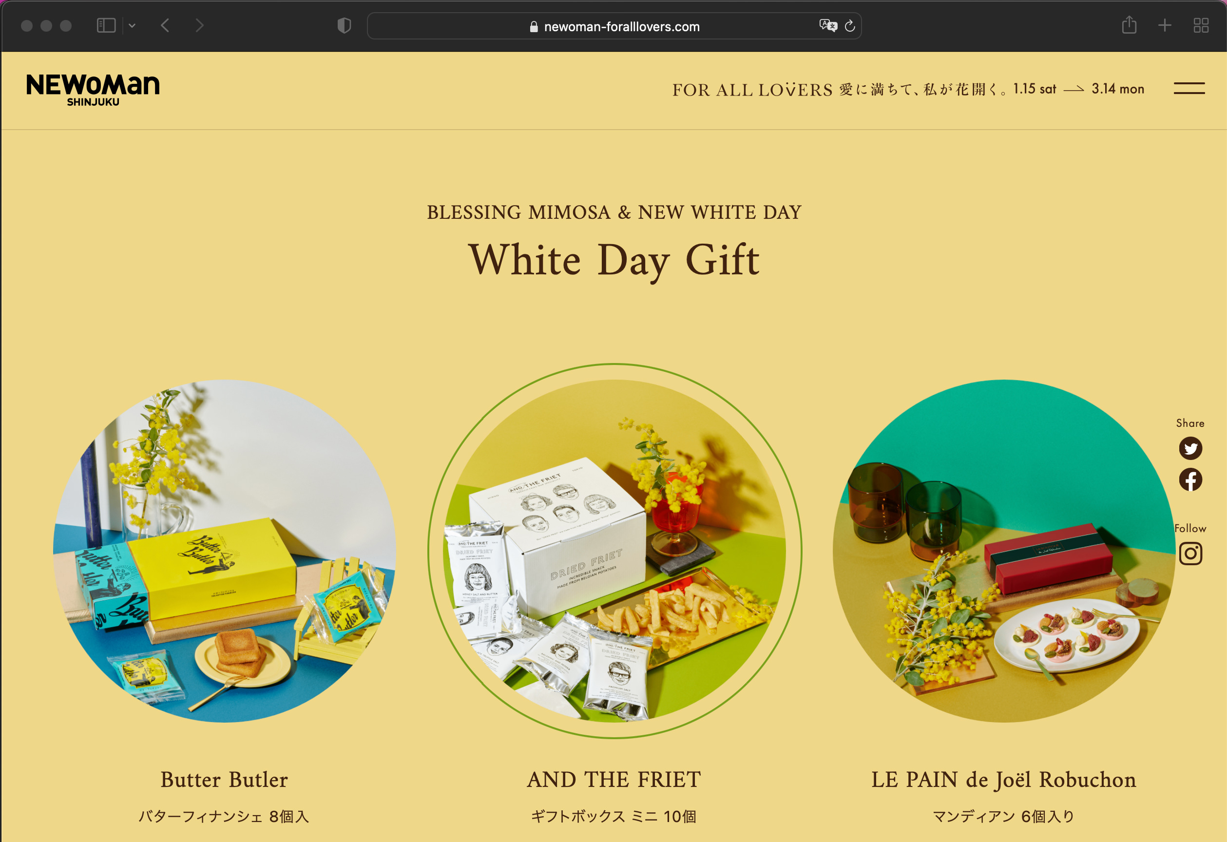This screenshot has width=1227, height=842.
Task: Go back to previous page
Action: coord(165,25)
